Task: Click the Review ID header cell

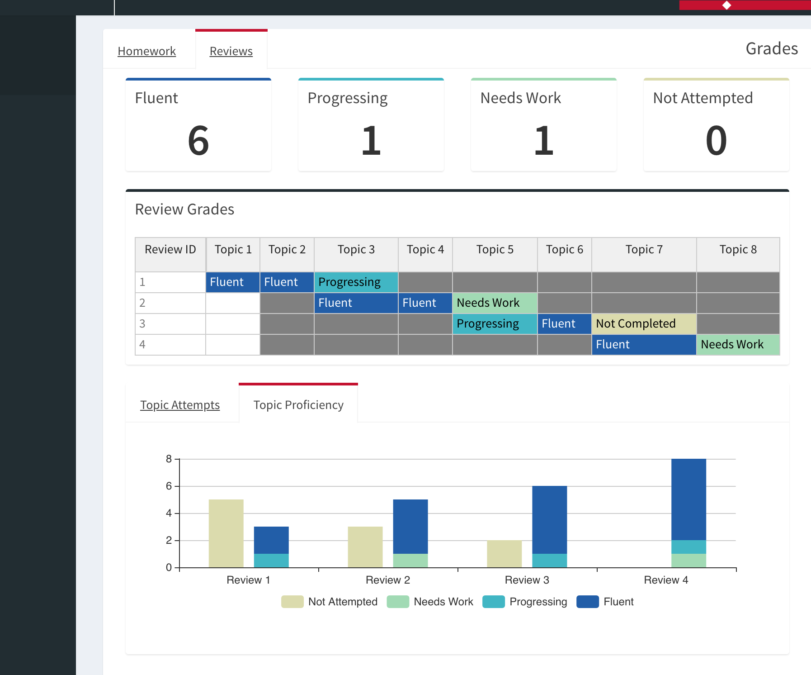Action: coord(170,249)
